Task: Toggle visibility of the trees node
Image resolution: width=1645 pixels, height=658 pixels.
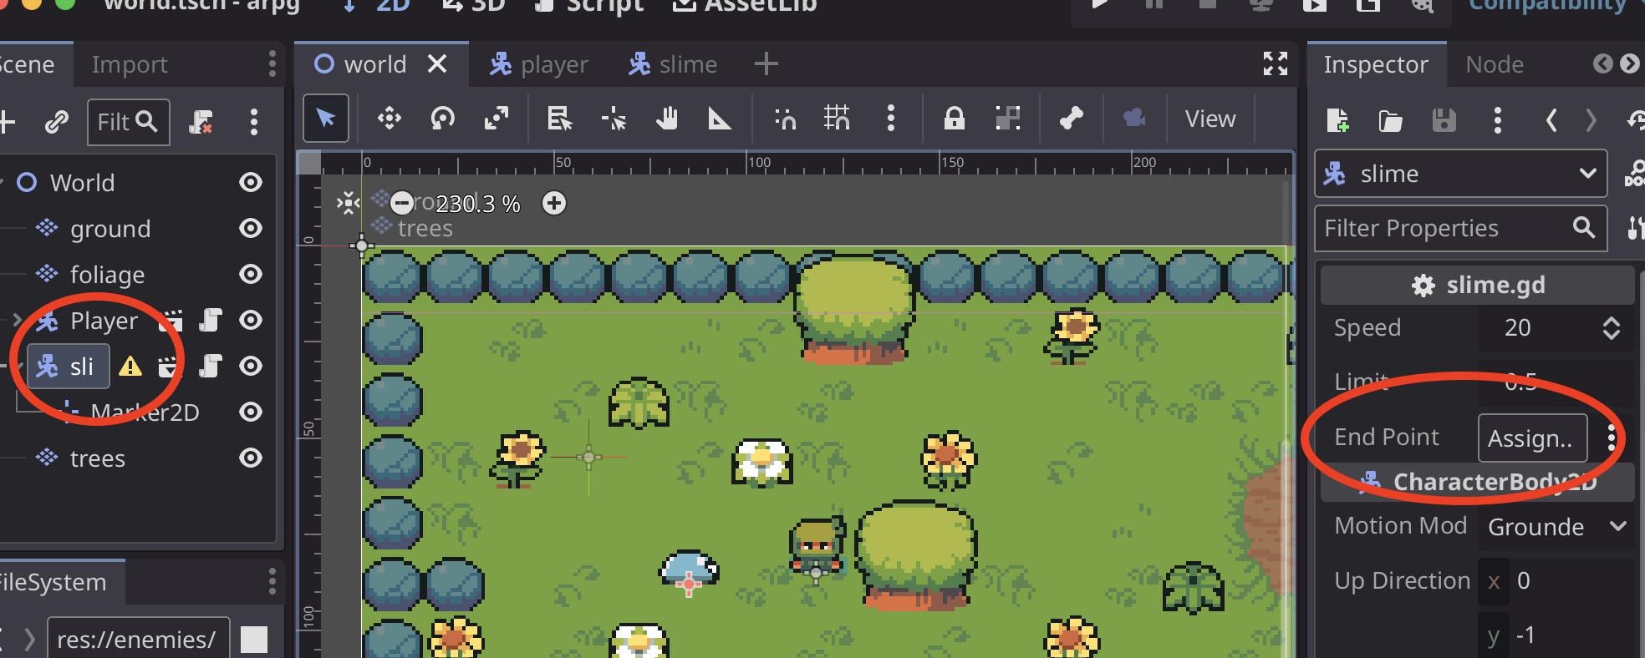Action: point(251,458)
